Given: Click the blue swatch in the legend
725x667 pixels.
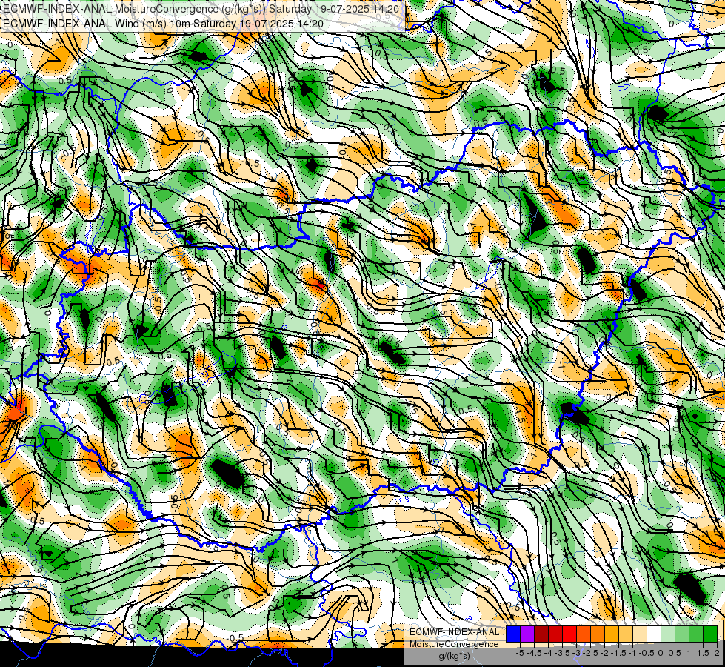Looking at the screenshot, I should [513, 634].
